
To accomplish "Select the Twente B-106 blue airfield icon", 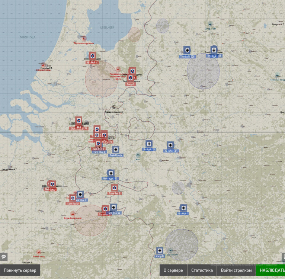I will pos(187,50).
